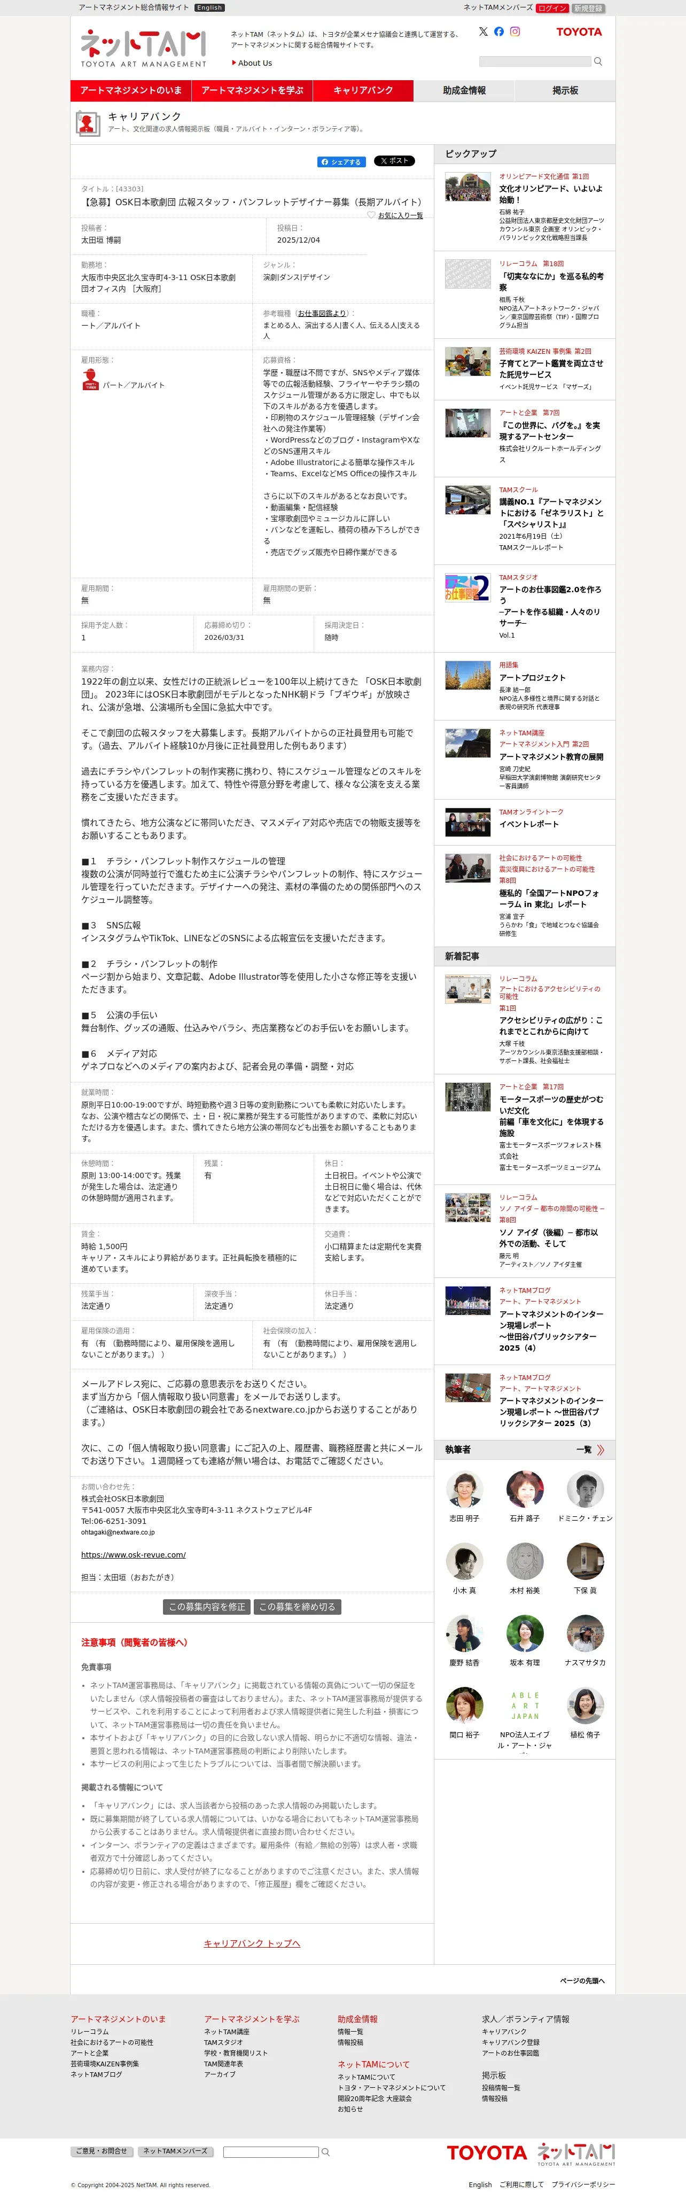Click the X ポスト share button

393,160
